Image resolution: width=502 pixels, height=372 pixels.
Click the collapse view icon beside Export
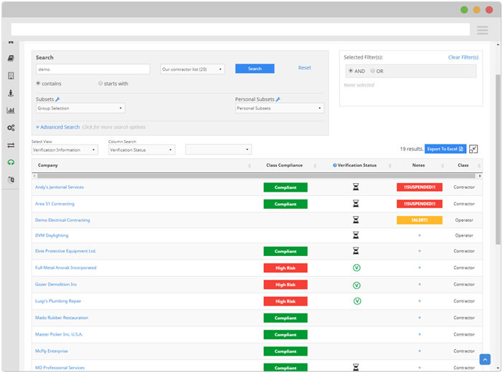473,149
